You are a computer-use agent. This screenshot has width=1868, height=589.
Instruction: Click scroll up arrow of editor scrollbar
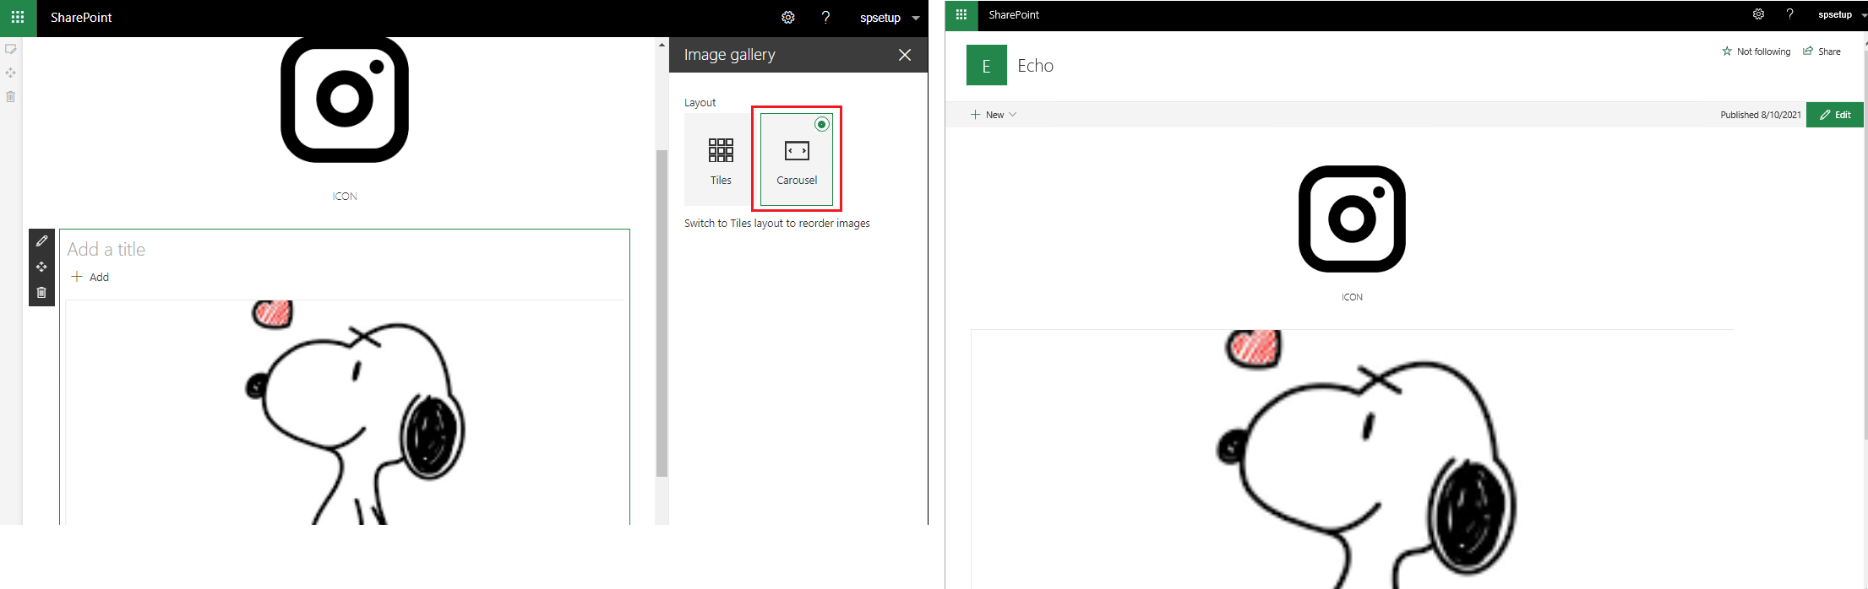click(x=662, y=45)
